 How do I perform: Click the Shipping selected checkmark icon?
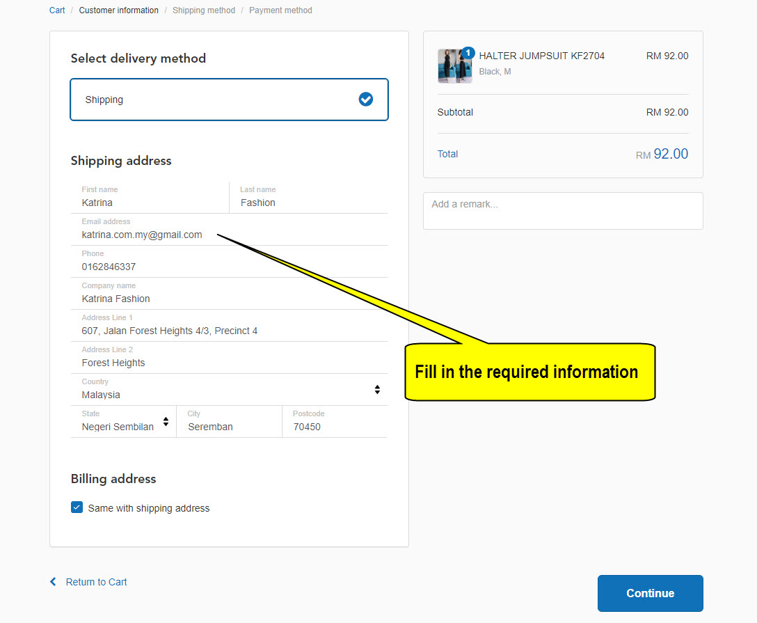(x=365, y=100)
